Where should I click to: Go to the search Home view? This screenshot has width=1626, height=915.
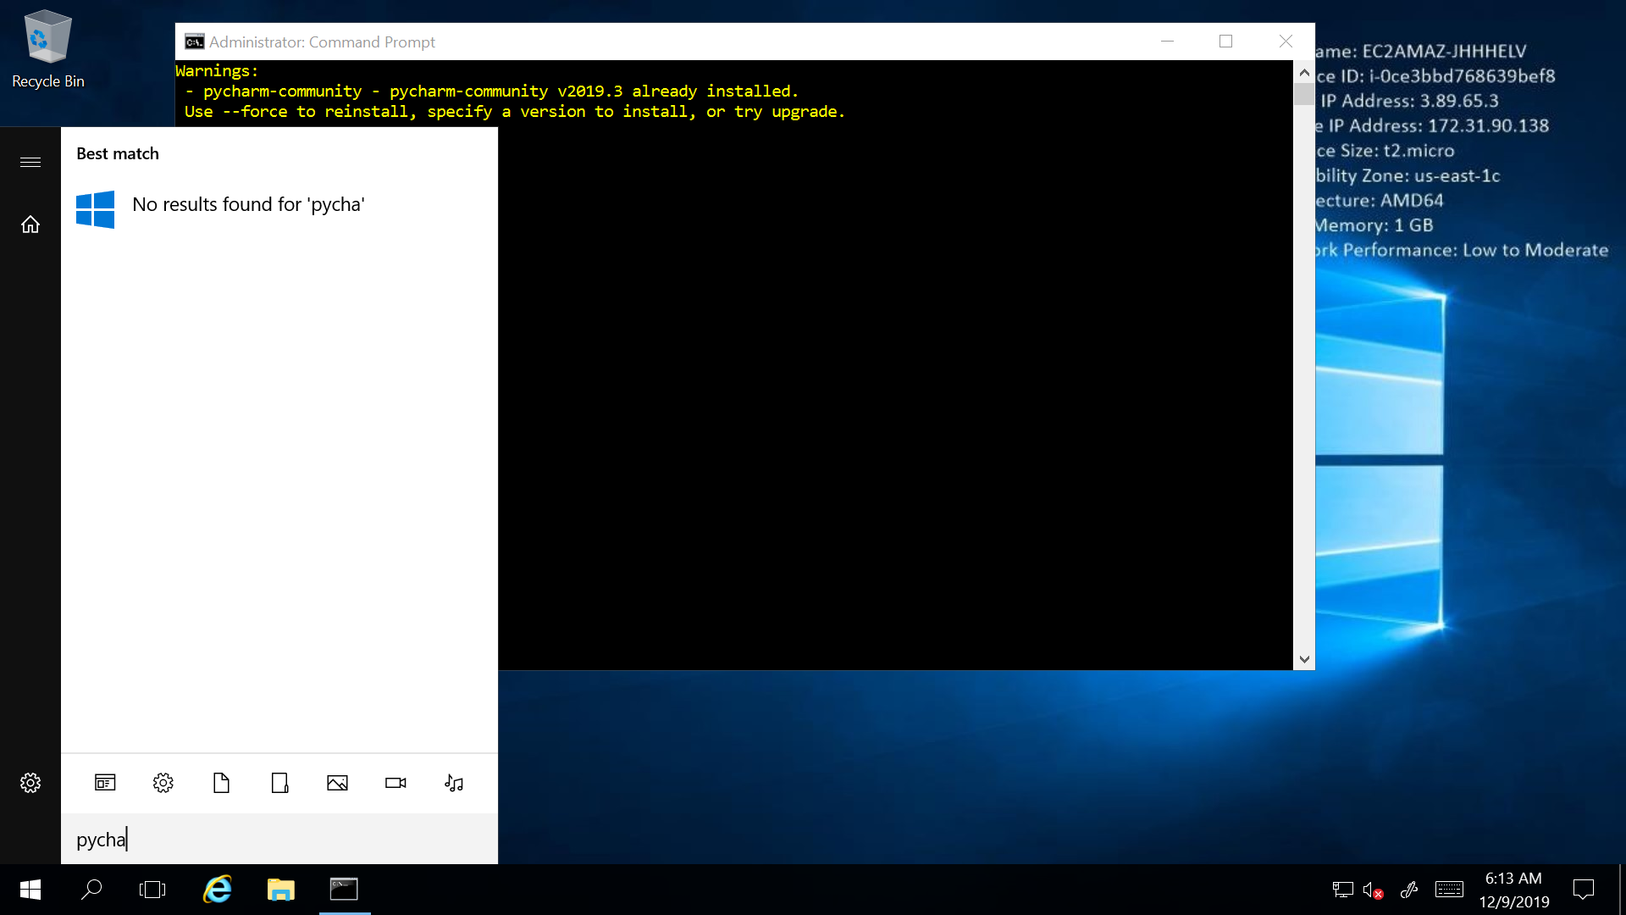(30, 225)
